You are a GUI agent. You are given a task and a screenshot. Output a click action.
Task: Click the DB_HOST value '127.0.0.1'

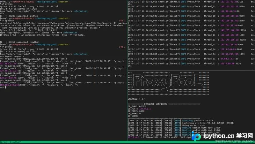click(145, 109)
